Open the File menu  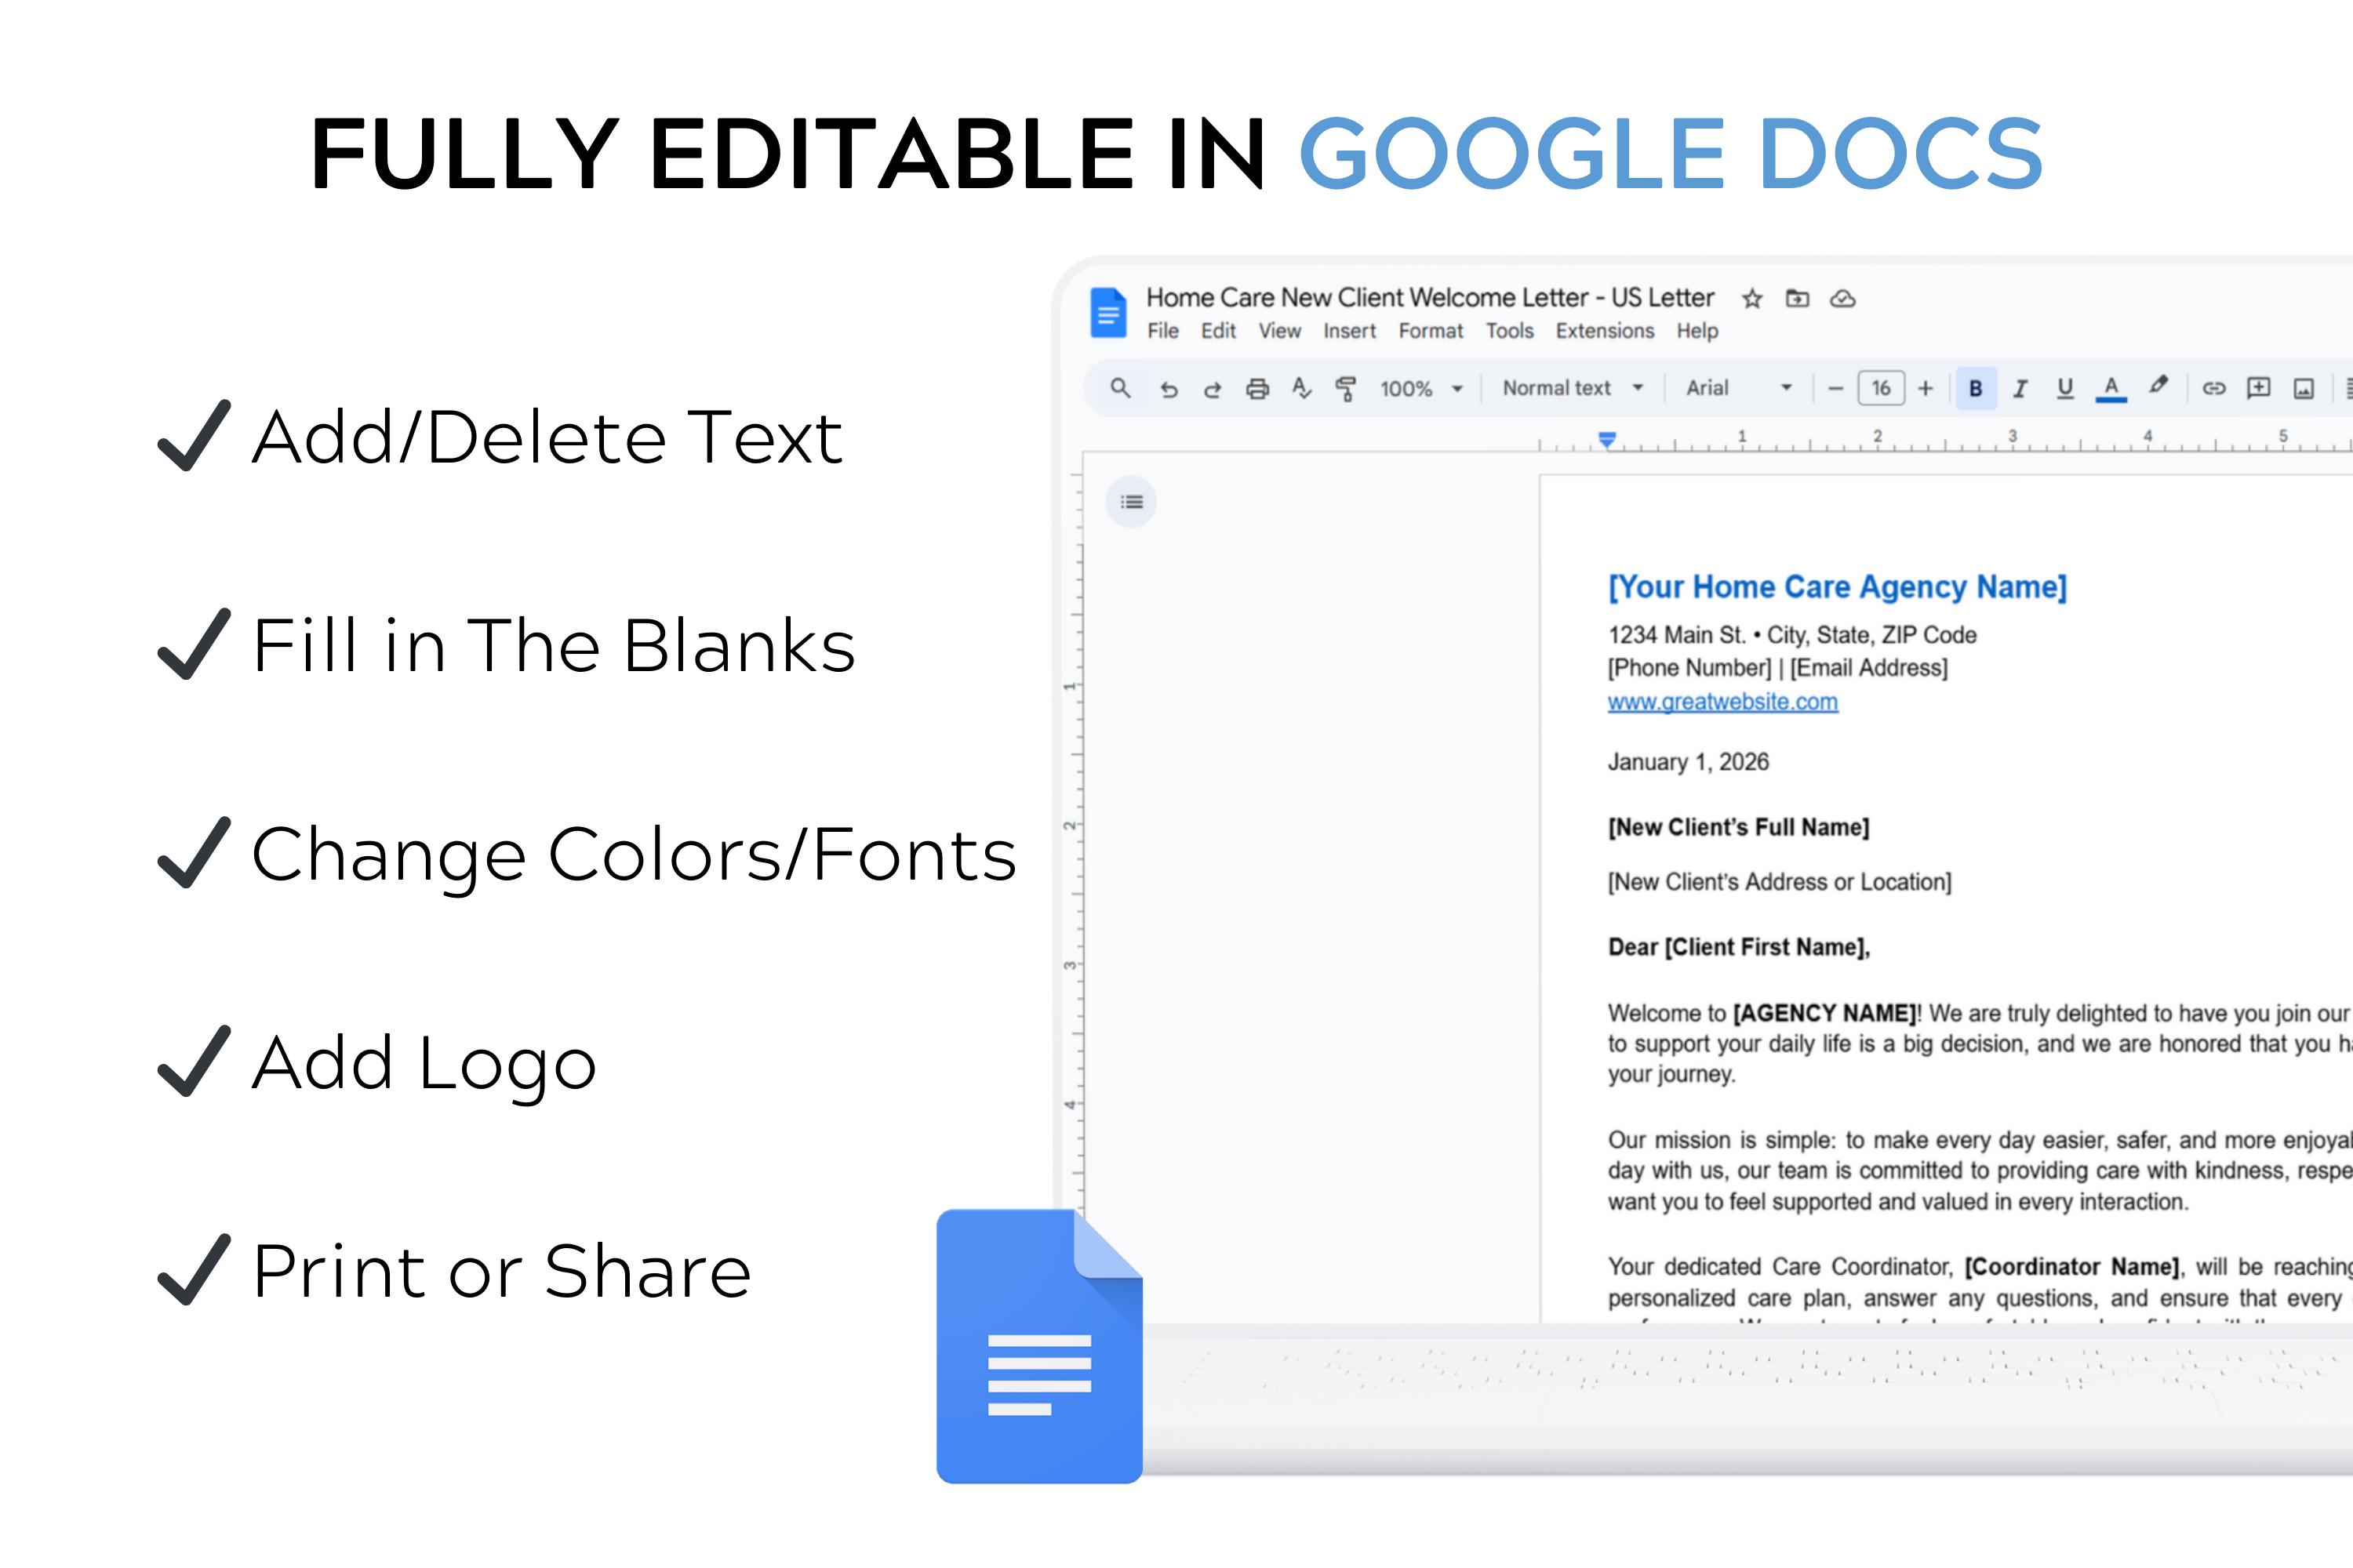(1162, 331)
